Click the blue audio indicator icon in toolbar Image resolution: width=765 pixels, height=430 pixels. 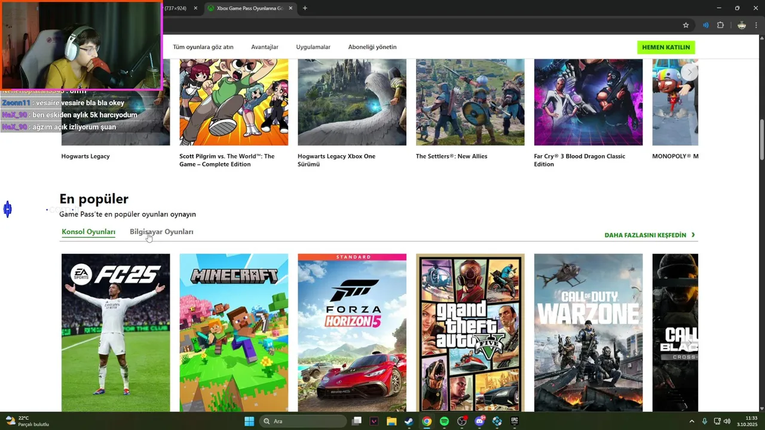pyautogui.click(x=706, y=25)
